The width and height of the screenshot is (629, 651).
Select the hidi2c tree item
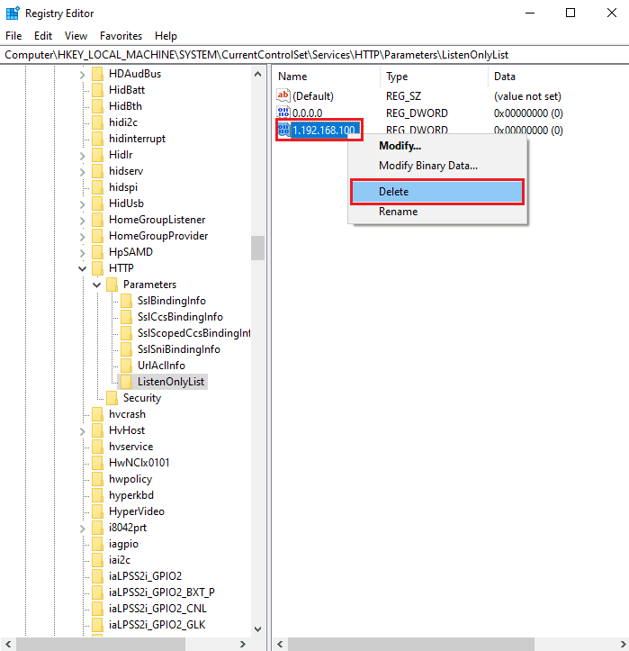(123, 122)
